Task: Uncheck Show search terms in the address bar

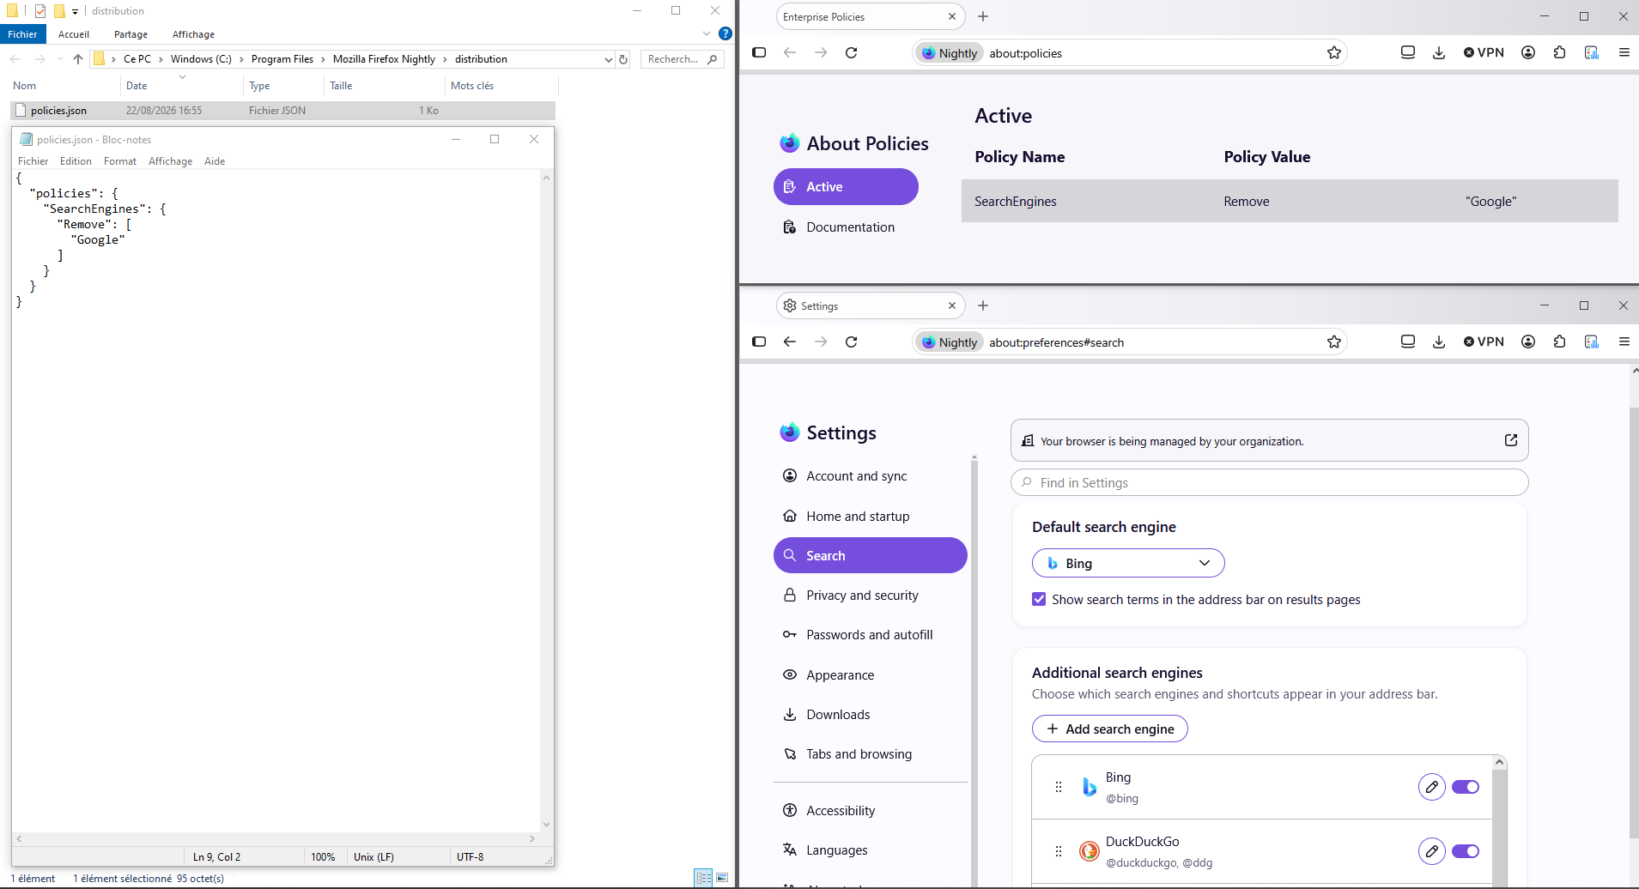Action: click(1040, 599)
